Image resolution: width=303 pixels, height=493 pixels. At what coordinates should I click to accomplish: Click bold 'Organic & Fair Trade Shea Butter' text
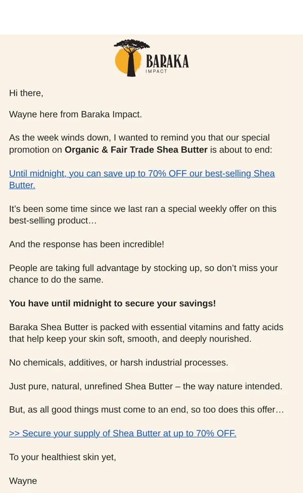pos(136,150)
